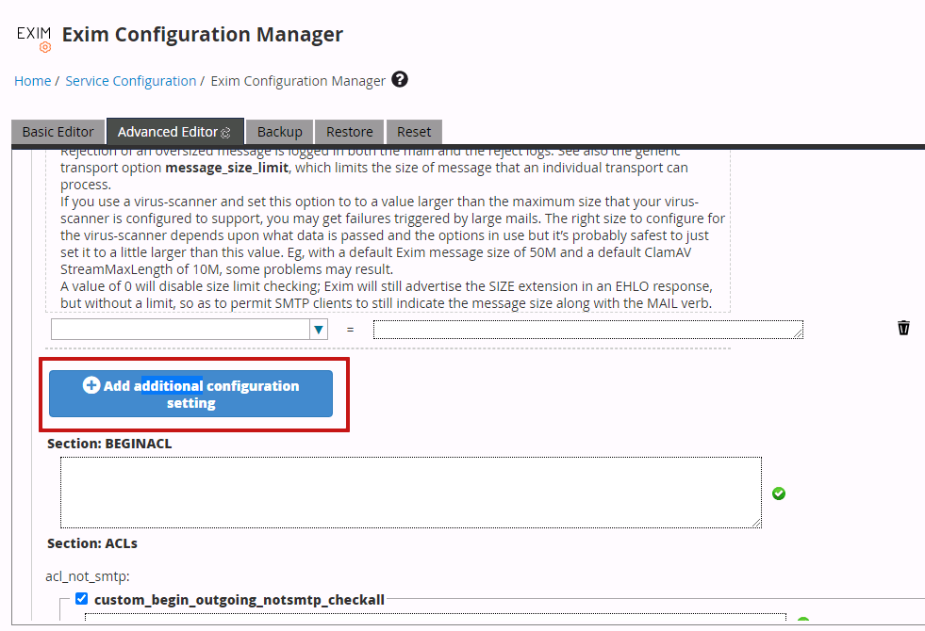Go to the Reset tab
This screenshot has height=631, width=925.
[414, 132]
